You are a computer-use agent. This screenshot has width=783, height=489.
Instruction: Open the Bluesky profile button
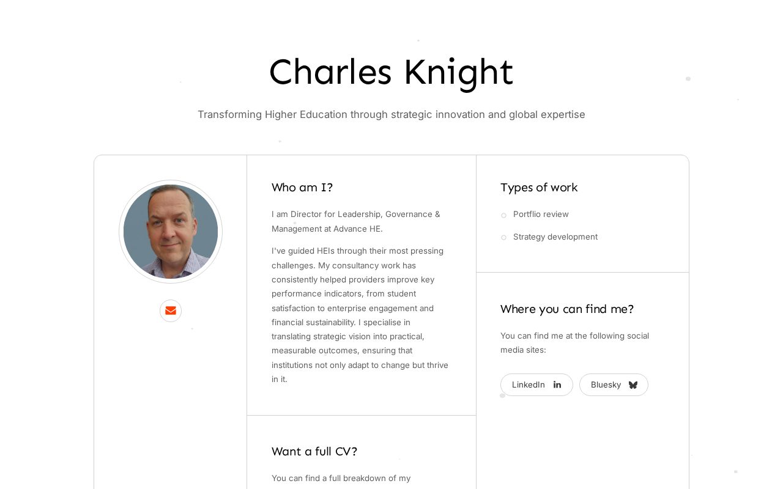click(x=614, y=384)
